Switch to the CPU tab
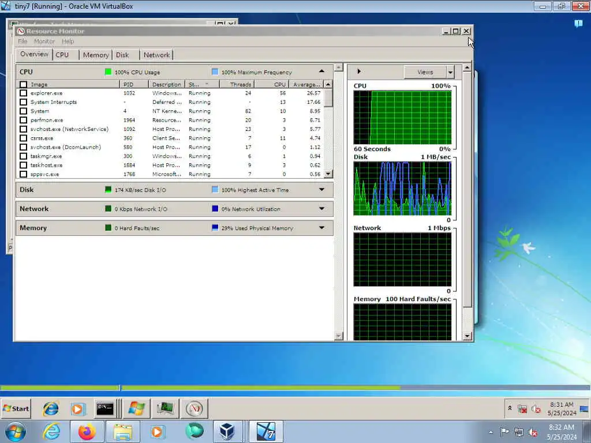The image size is (591, 443). (x=66, y=55)
